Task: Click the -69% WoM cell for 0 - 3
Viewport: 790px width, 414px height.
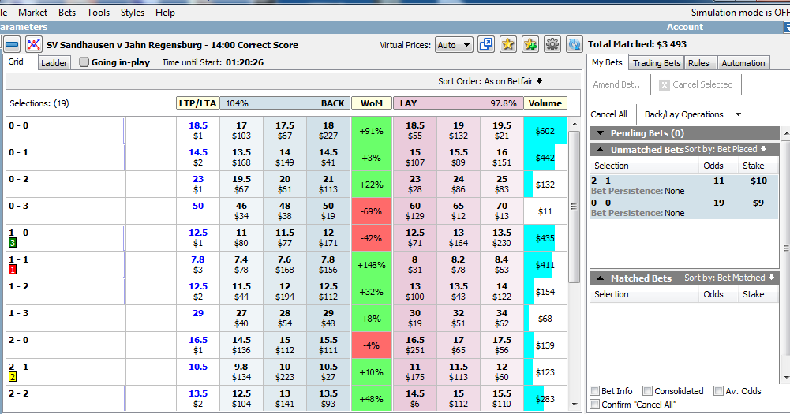Action: 372,211
